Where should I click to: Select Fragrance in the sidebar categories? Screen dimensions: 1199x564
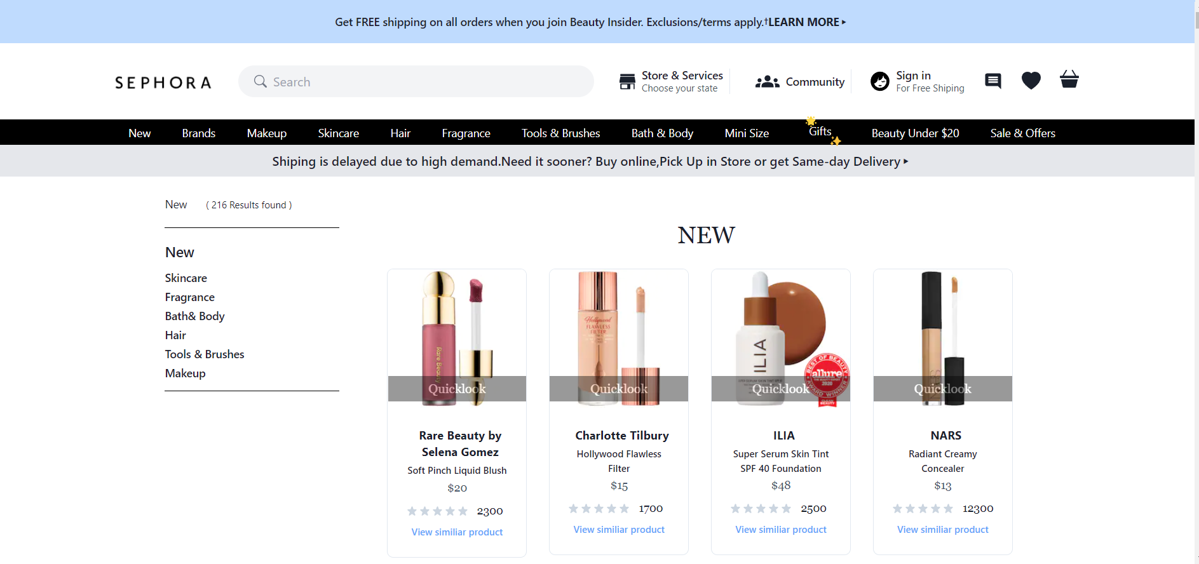189,297
